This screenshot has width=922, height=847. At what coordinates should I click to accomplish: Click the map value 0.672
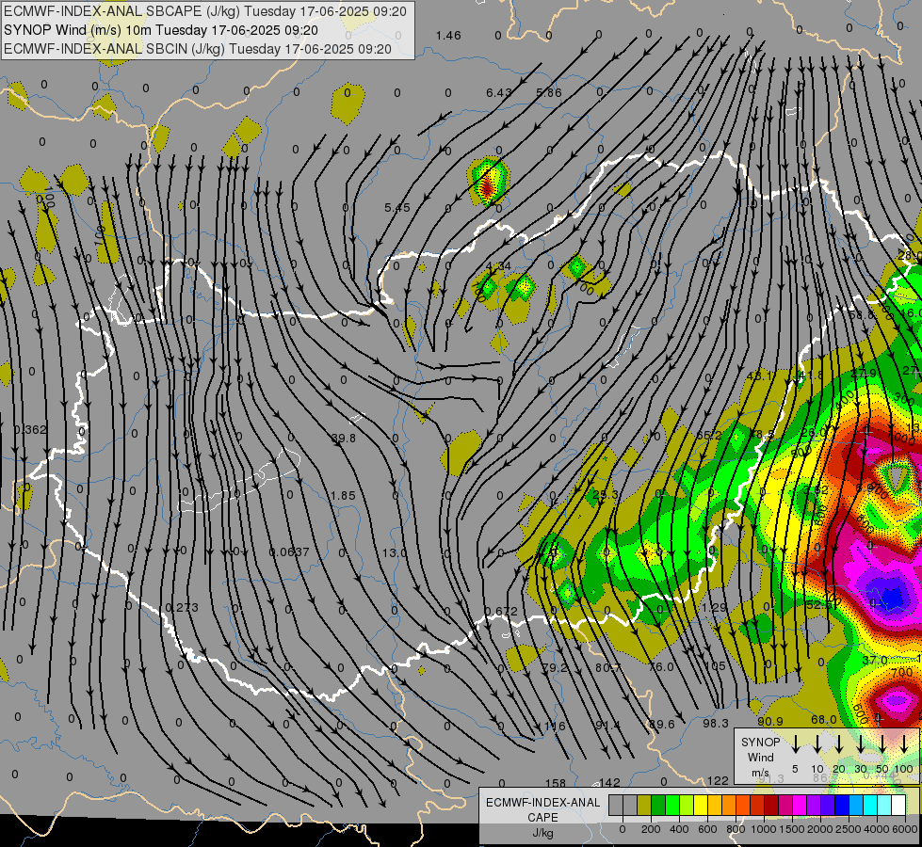coord(501,612)
